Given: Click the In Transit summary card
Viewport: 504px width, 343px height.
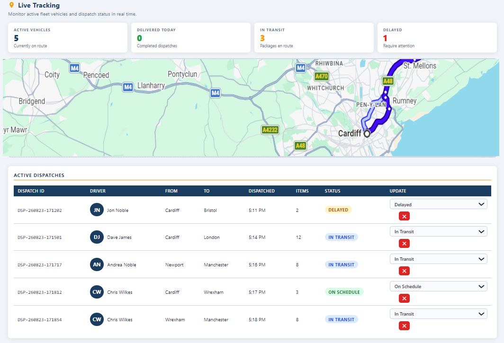Looking at the screenshot, I should (x=314, y=37).
